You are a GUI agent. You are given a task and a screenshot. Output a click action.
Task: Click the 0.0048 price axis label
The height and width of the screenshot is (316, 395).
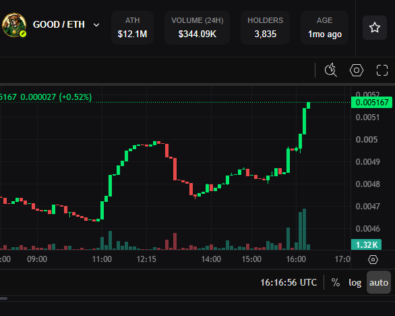click(367, 184)
